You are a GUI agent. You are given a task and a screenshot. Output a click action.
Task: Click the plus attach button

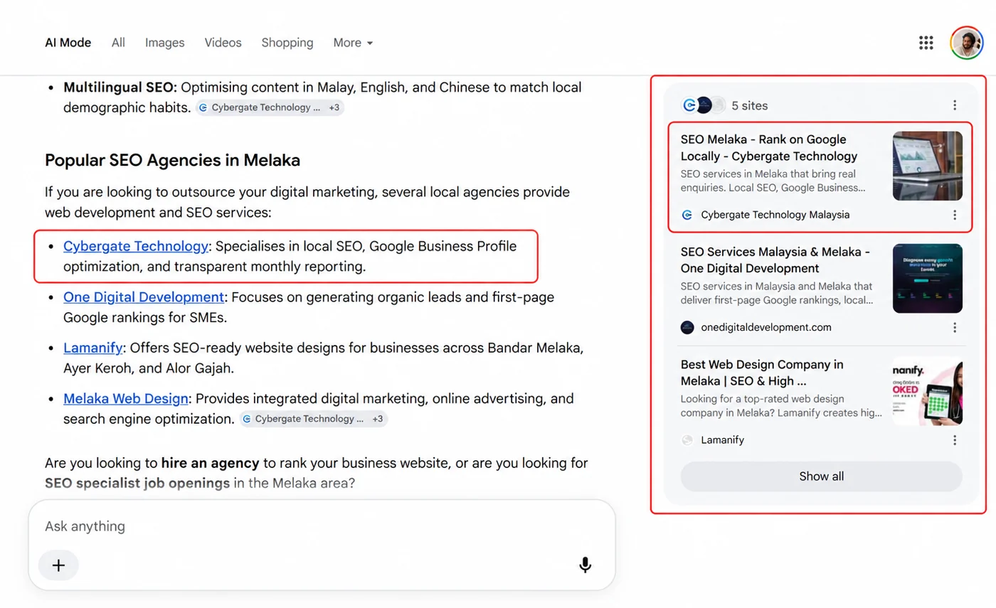[x=58, y=565]
